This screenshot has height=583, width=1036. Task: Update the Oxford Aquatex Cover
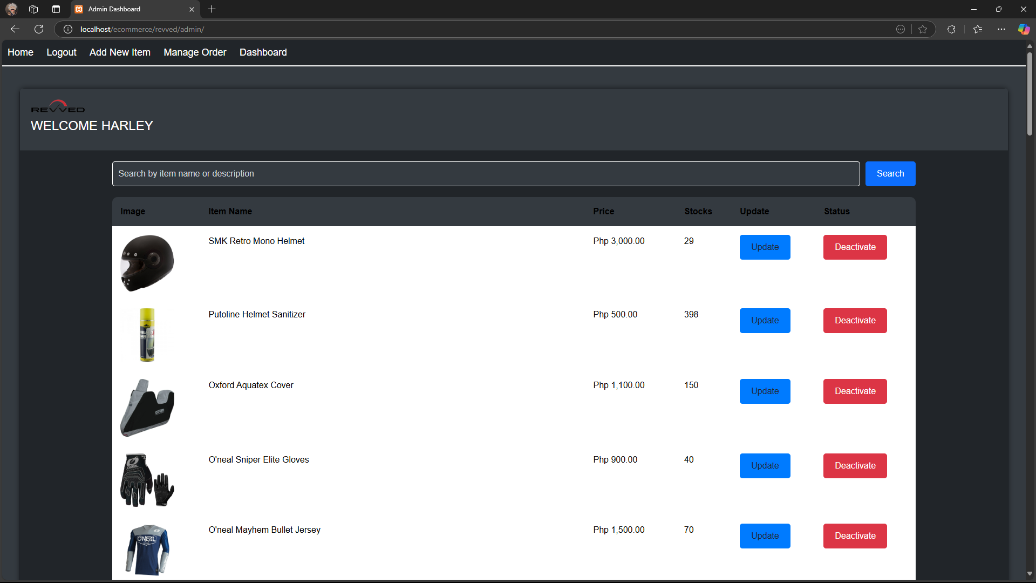765,391
